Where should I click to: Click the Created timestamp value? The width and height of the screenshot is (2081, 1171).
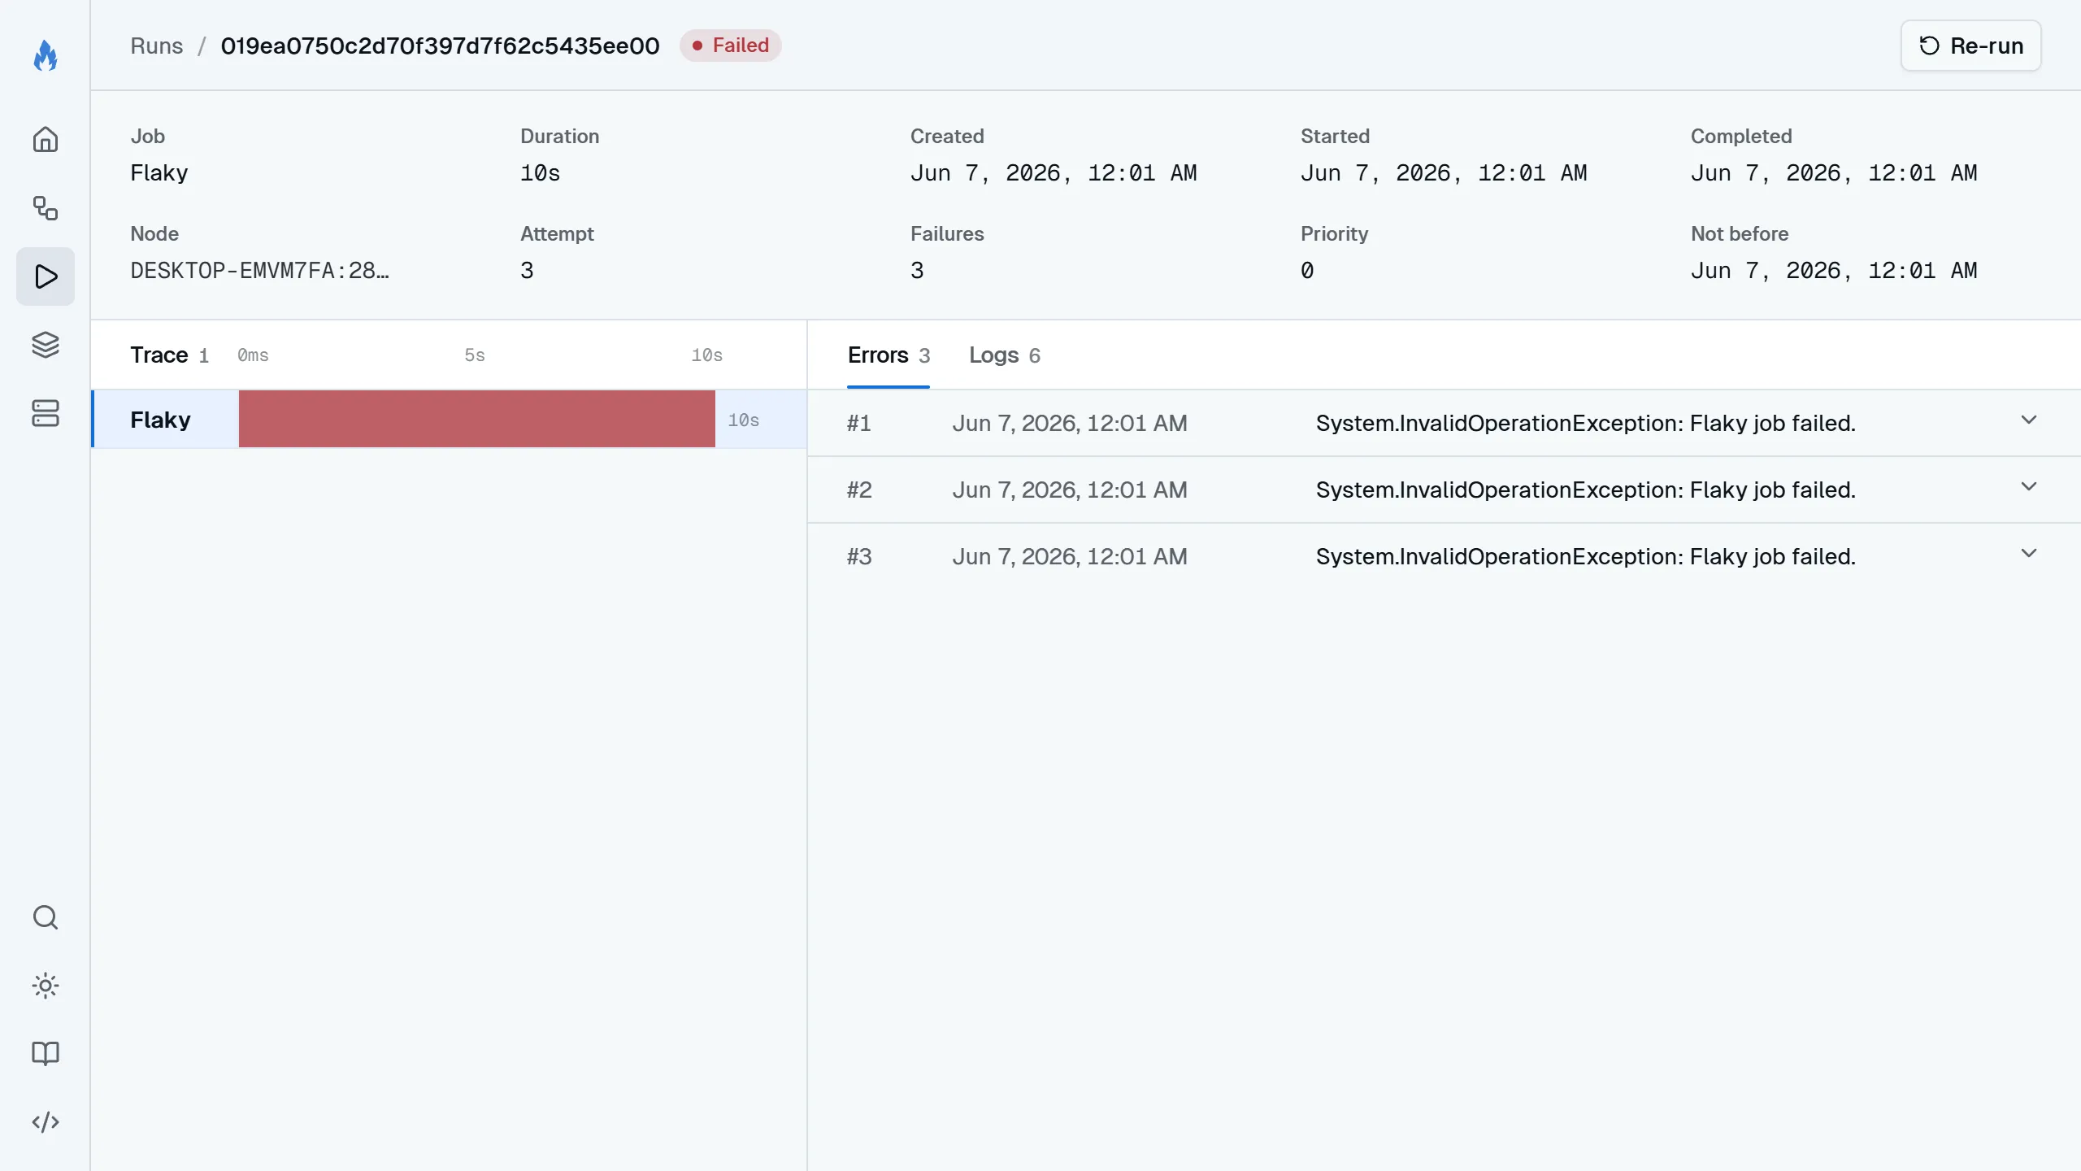click(1054, 173)
